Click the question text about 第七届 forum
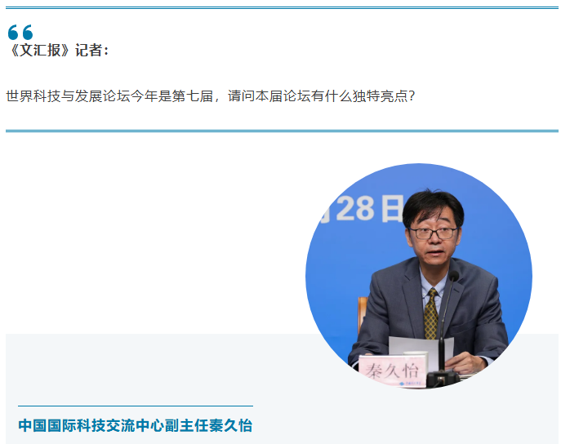The height and width of the screenshot is (444, 561). pos(211,95)
